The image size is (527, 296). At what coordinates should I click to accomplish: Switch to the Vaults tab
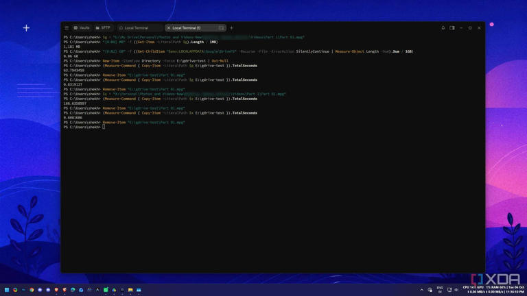pyautogui.click(x=82, y=28)
